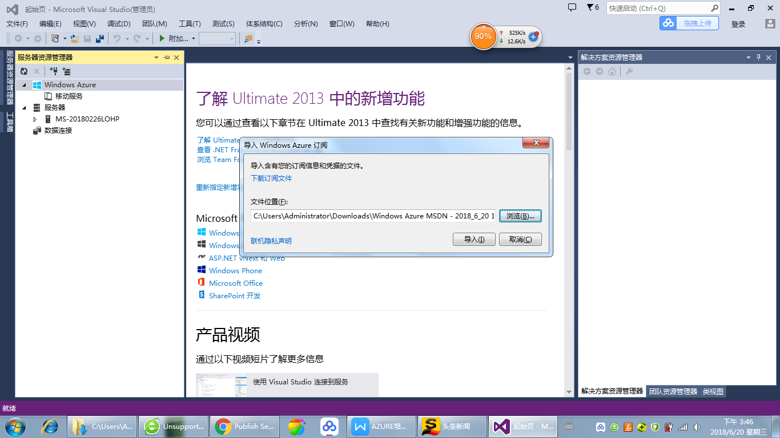The width and height of the screenshot is (780, 438).
Task: Open the 解决方案资源管理器 window options dropdown
Action: point(749,58)
